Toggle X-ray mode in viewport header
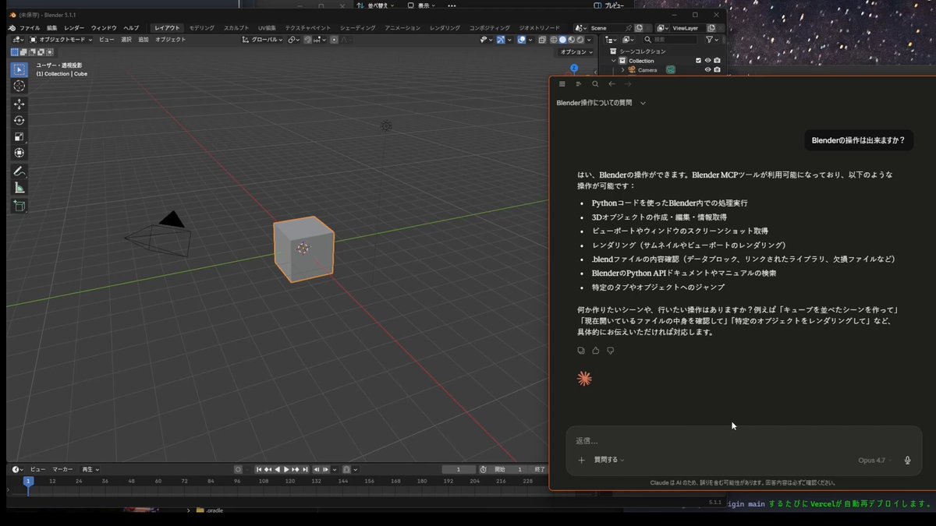 tap(541, 40)
